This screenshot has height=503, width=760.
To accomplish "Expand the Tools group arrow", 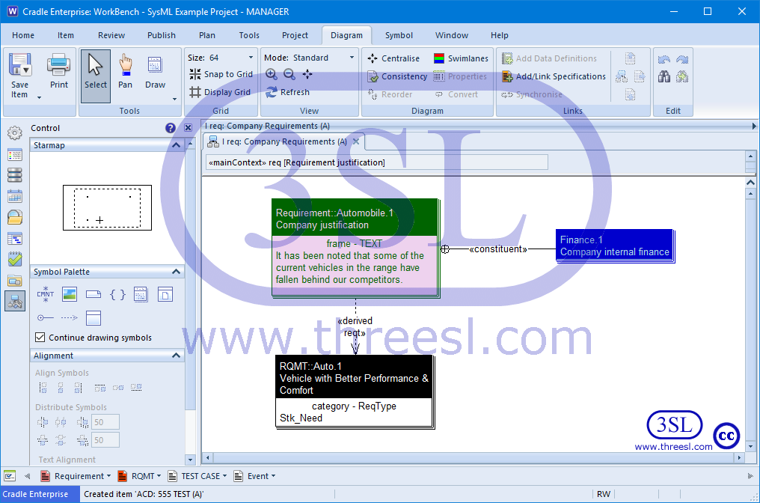I will pyautogui.click(x=174, y=100).
